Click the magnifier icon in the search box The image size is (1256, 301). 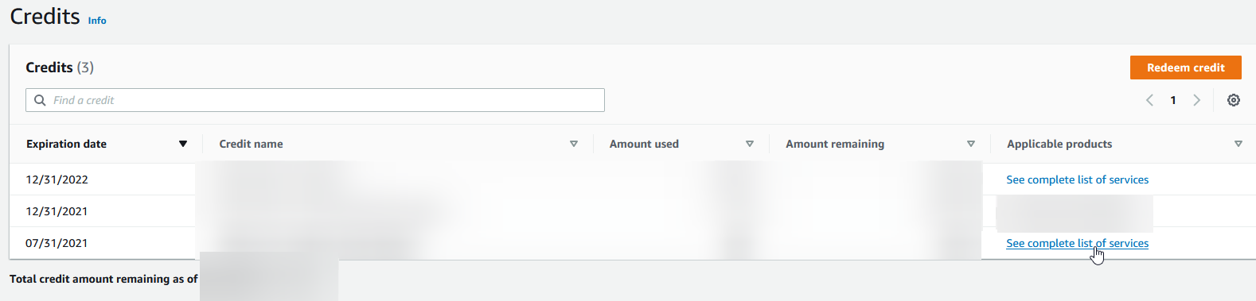pyautogui.click(x=40, y=100)
